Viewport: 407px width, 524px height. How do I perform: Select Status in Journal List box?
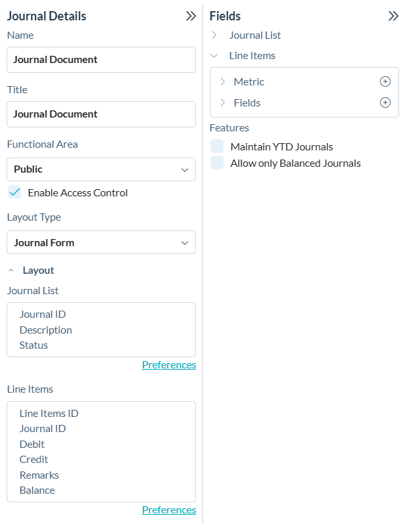click(34, 345)
